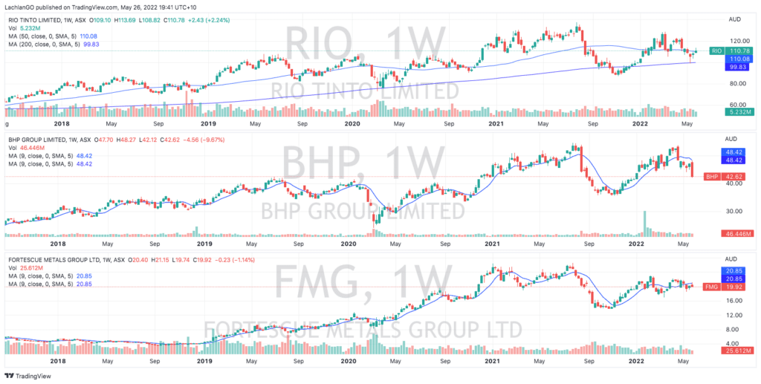Click the 2020 label on FMG time axis
The height and width of the screenshot is (384, 761).
(349, 361)
